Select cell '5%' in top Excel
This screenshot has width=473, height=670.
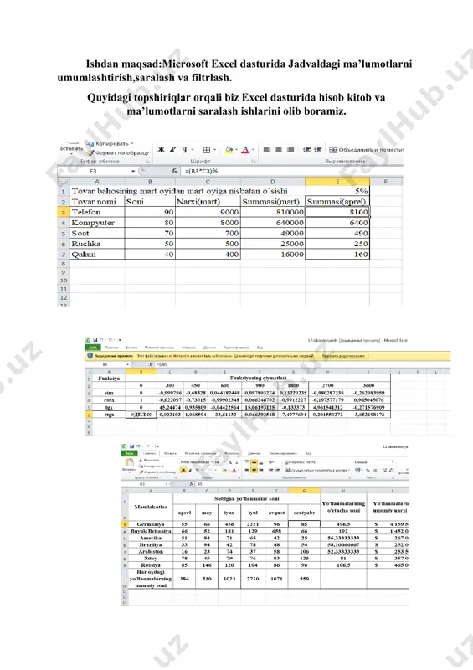click(x=337, y=191)
